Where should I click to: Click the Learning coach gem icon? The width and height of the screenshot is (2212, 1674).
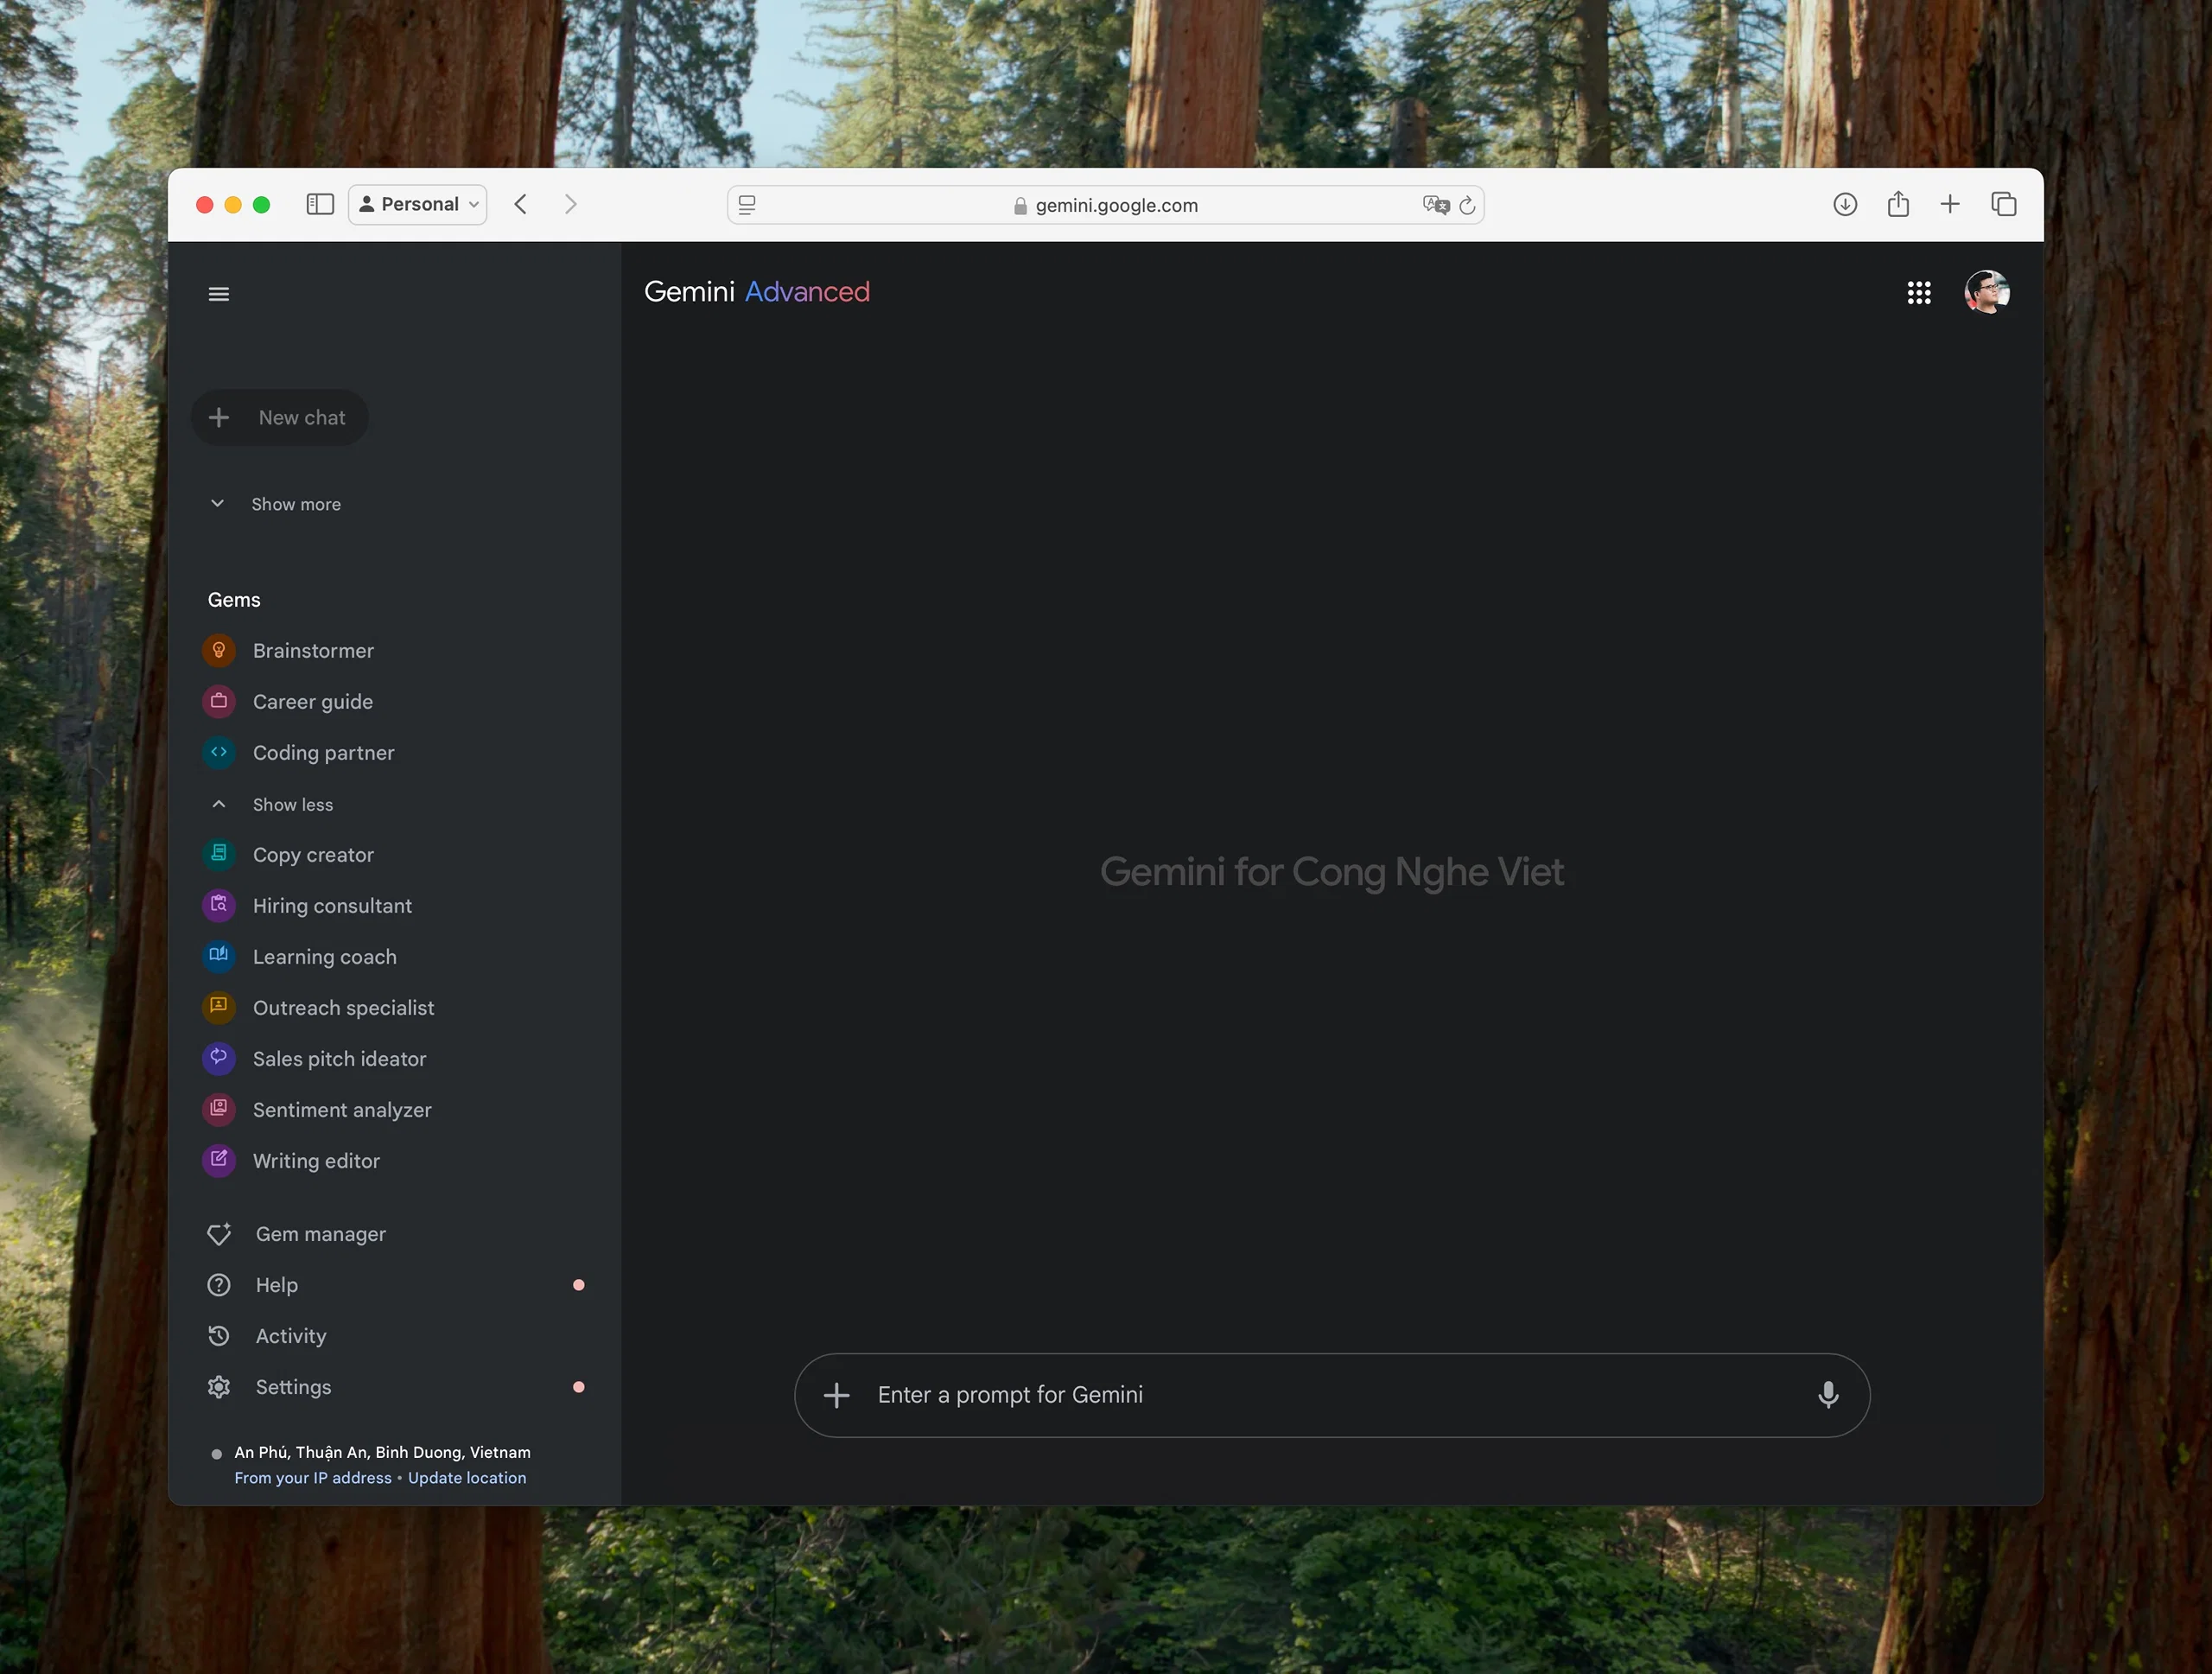(x=219, y=955)
